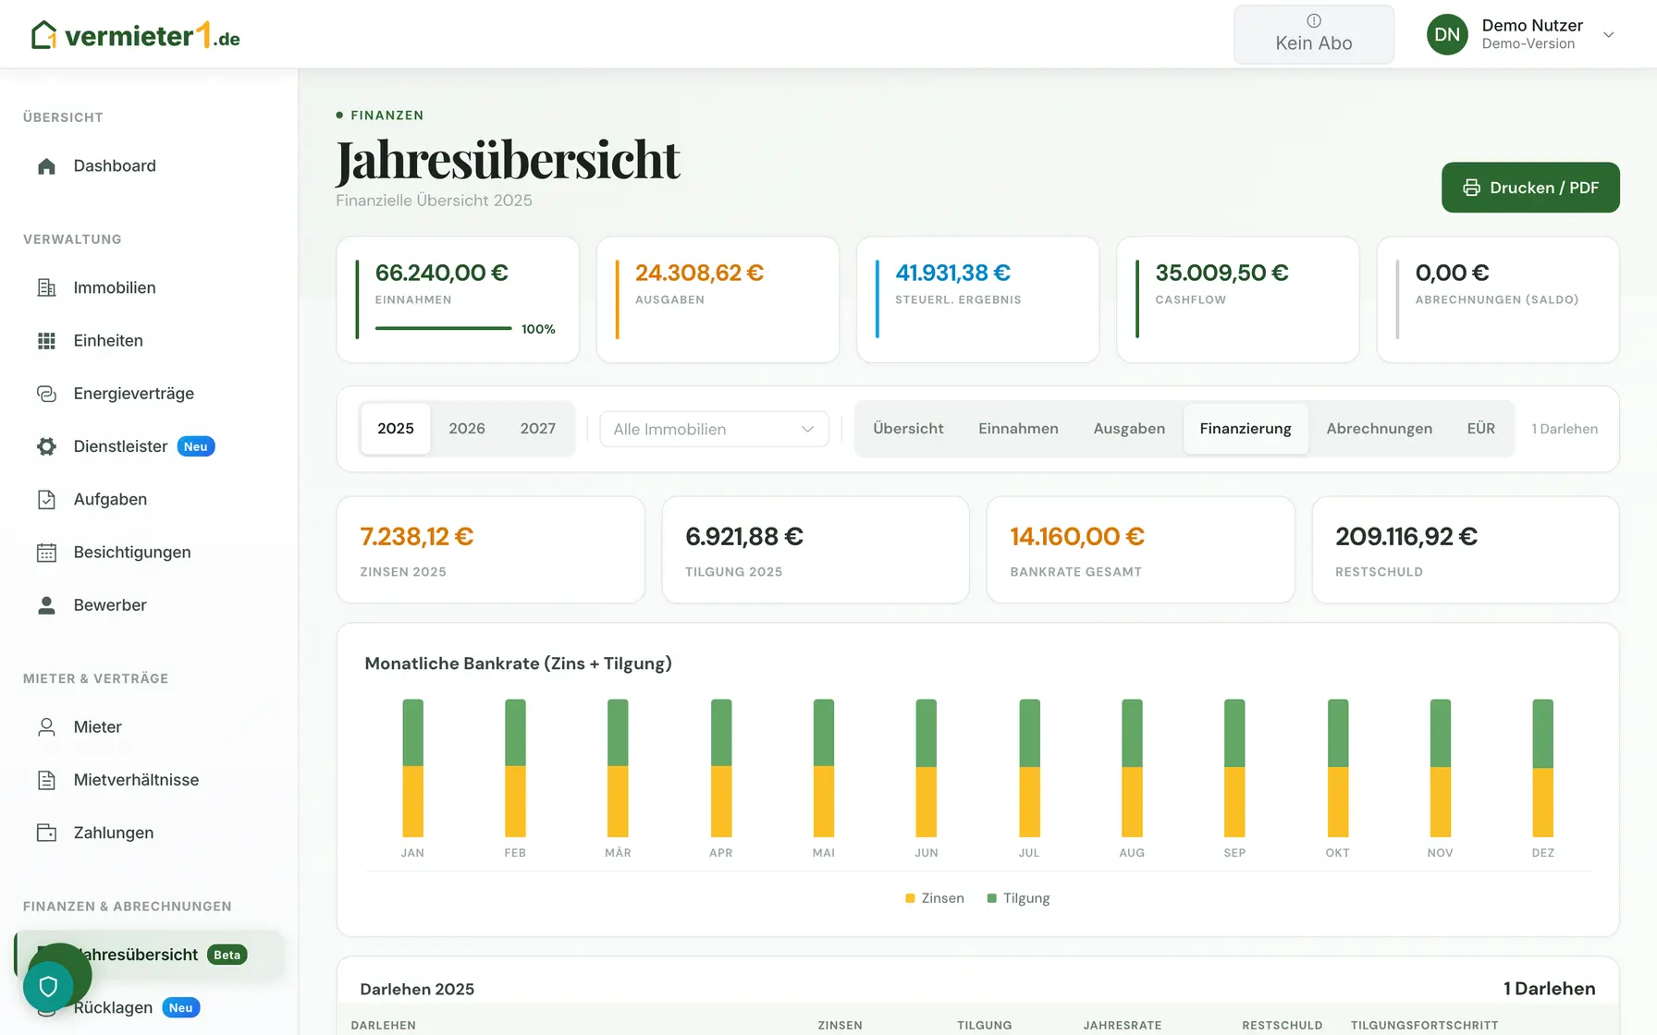Click the RESTSCHULD column header
The image size is (1657, 1035).
point(1282,1025)
